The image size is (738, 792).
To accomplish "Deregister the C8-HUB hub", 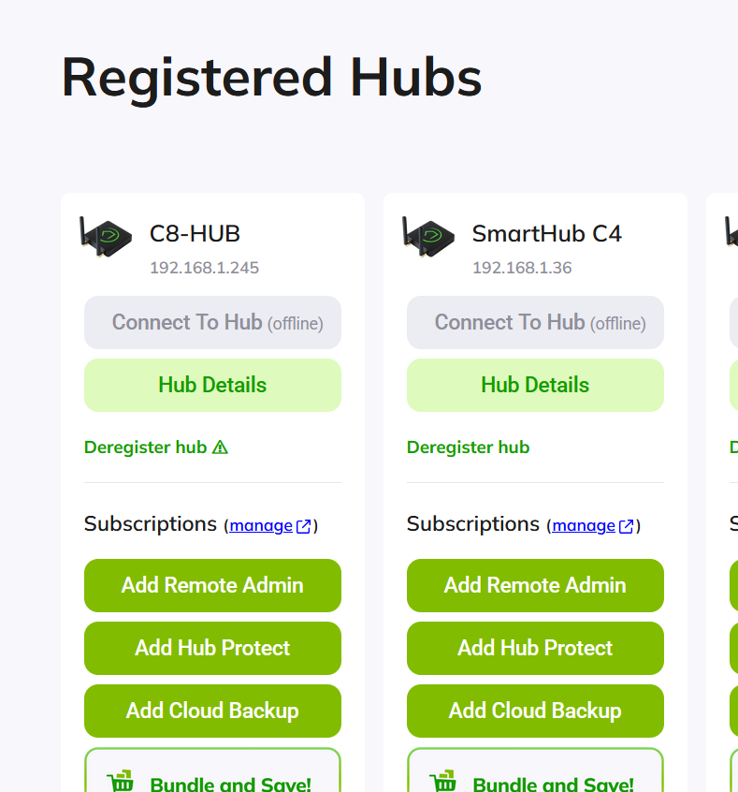I will pyautogui.click(x=146, y=447).
